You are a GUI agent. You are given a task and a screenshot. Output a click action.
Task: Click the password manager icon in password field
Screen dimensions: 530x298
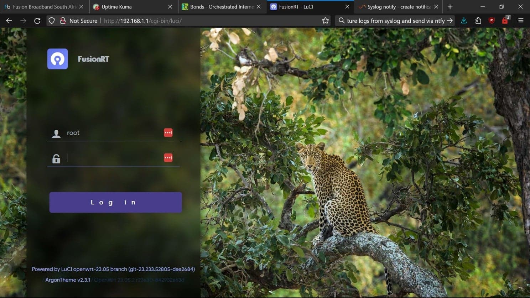[x=168, y=158]
